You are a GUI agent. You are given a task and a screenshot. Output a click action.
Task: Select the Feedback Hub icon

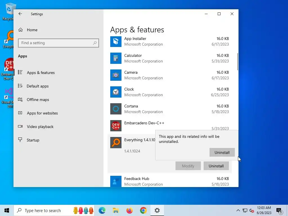coord(116,181)
